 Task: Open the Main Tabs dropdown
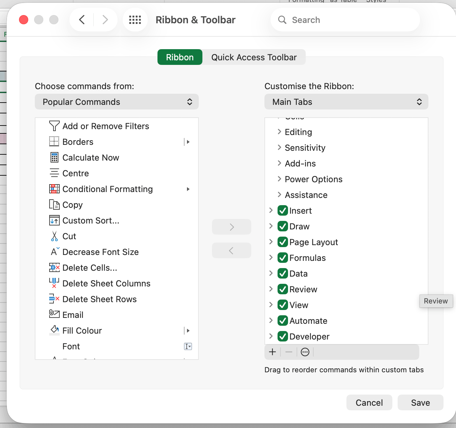point(346,102)
